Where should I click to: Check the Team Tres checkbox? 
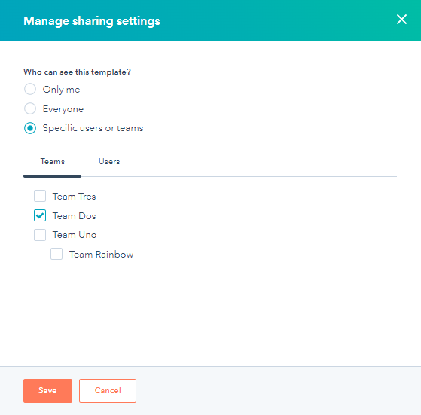tap(40, 196)
